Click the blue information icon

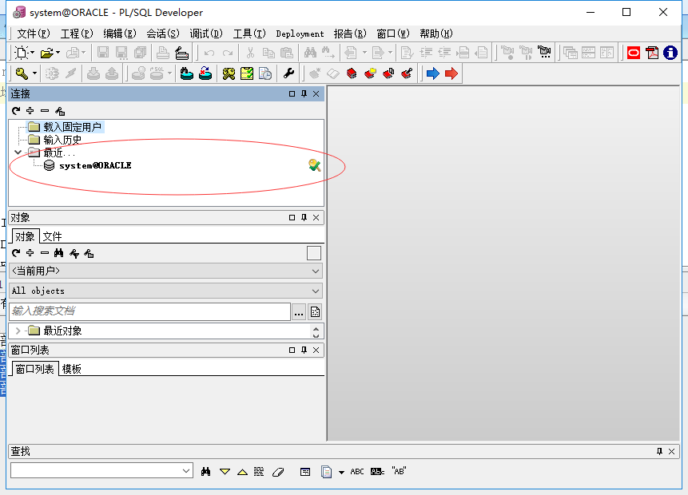pyautogui.click(x=670, y=53)
